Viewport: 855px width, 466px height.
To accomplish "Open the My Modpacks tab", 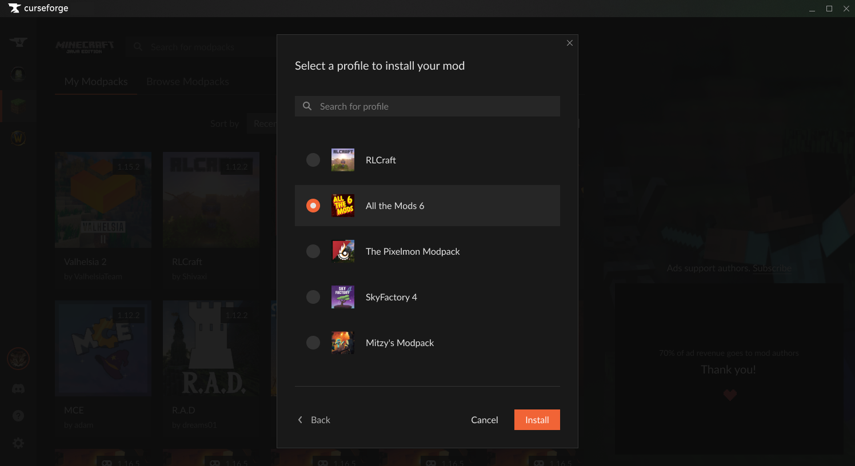I will pyautogui.click(x=96, y=82).
